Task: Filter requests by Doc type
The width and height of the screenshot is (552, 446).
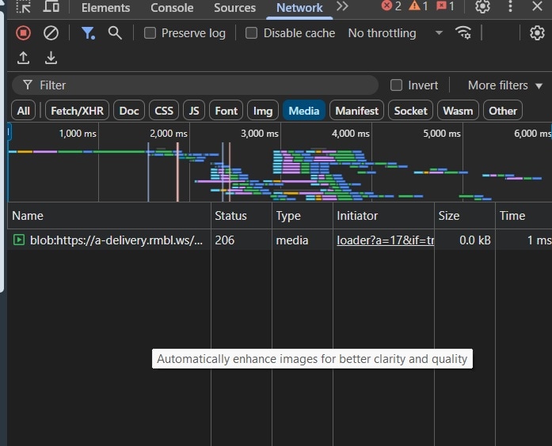Action: point(129,111)
